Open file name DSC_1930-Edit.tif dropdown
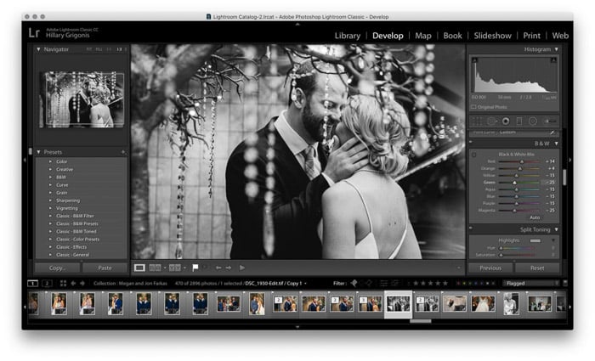This screenshot has width=595, height=361. click(276, 283)
